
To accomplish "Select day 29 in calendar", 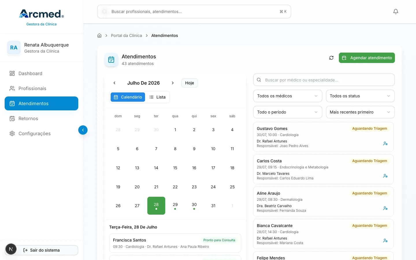I will point(175,206).
